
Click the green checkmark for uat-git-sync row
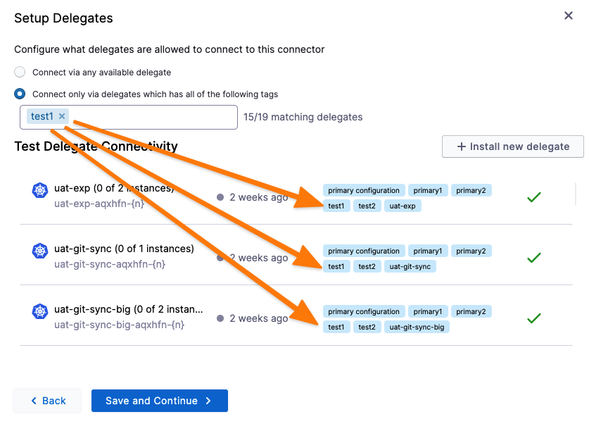point(534,258)
